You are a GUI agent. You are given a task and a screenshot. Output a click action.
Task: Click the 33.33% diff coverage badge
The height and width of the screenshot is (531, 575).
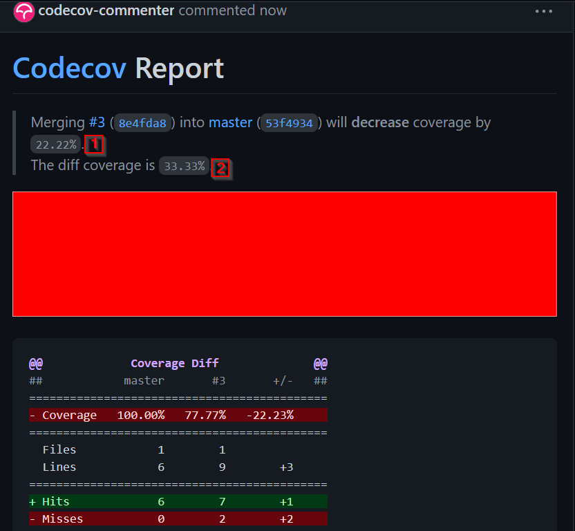pyautogui.click(x=184, y=166)
